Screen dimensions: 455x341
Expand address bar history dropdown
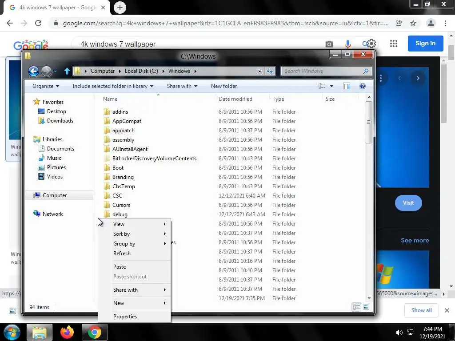(259, 71)
